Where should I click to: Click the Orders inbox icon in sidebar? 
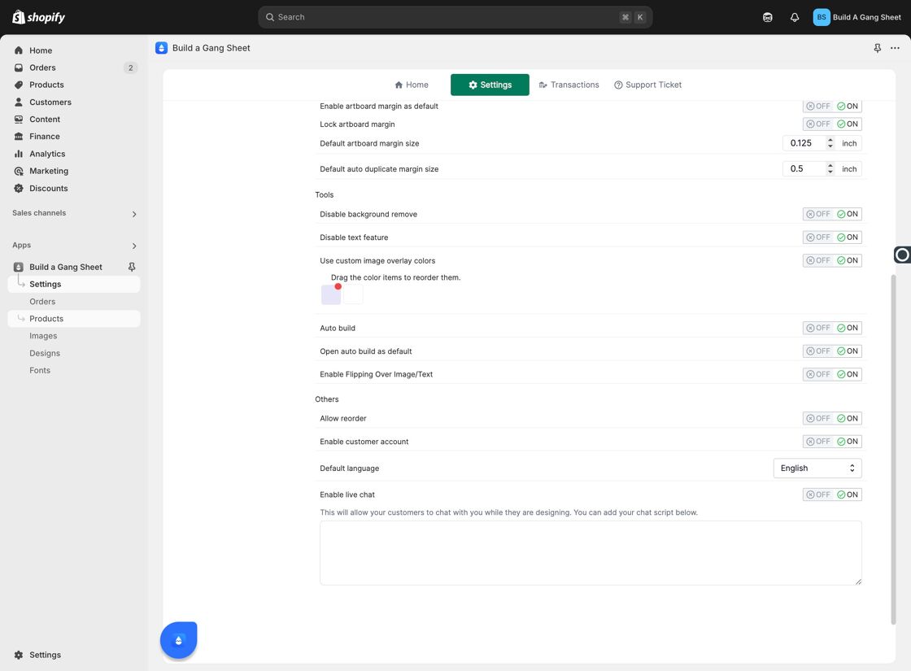[x=19, y=68]
